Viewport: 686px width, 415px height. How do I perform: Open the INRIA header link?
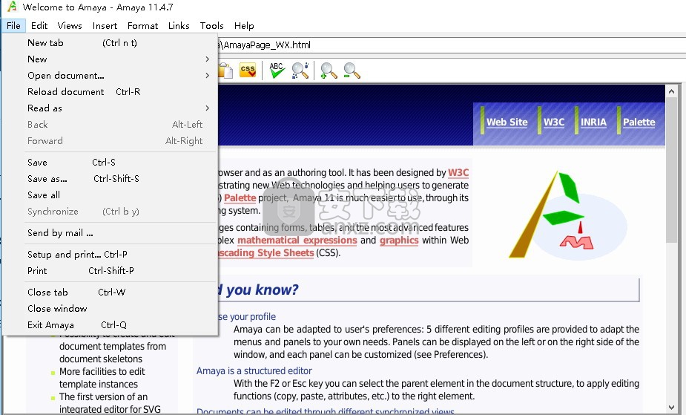593,122
